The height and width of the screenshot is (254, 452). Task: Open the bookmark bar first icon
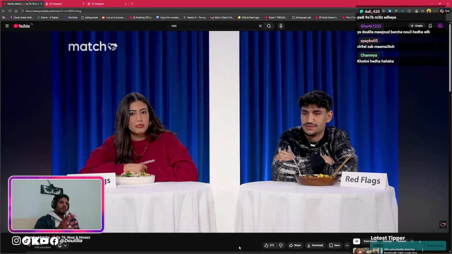pyautogui.click(x=4, y=17)
